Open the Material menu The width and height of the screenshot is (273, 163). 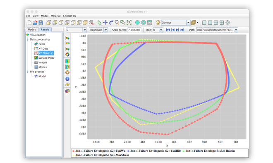point(55,16)
